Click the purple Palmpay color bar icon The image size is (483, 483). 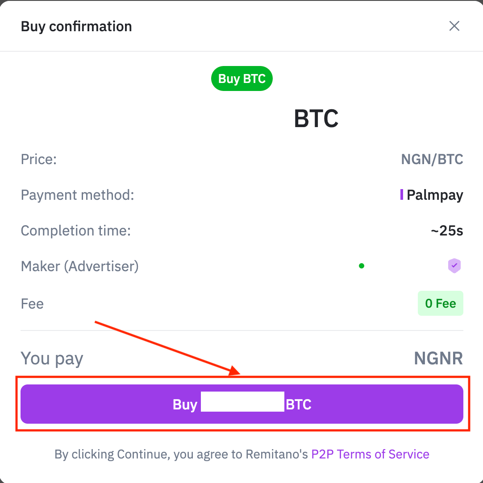(x=401, y=195)
